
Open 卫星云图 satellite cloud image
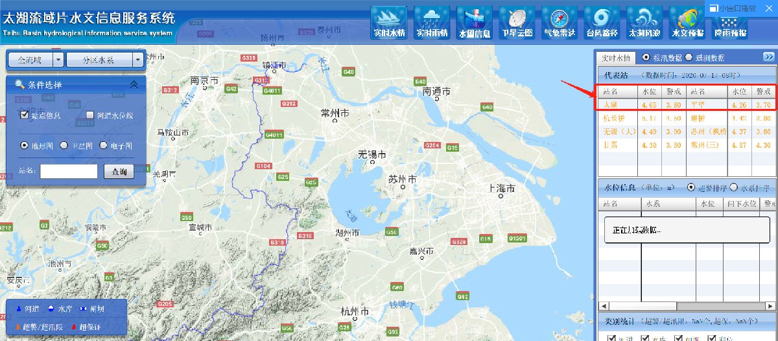517,22
